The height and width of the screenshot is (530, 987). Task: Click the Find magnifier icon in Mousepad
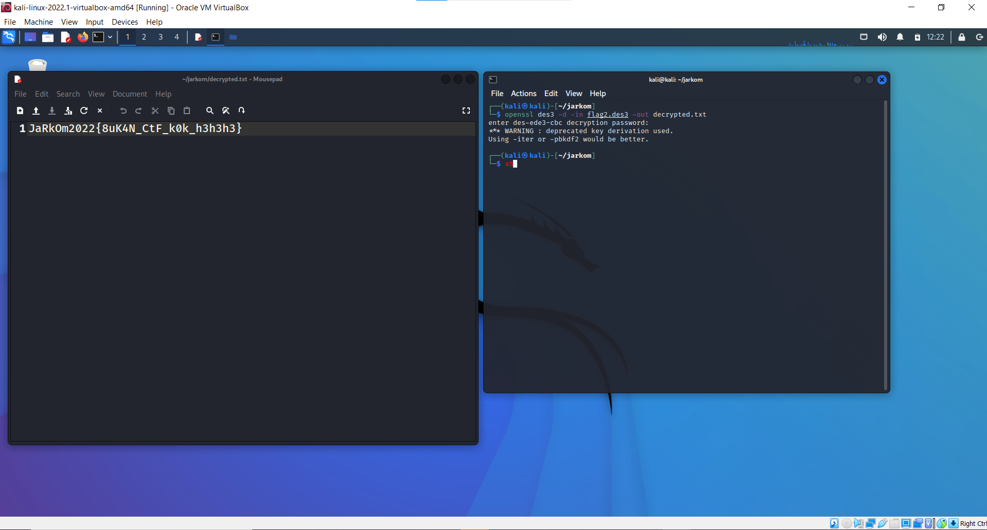point(210,111)
